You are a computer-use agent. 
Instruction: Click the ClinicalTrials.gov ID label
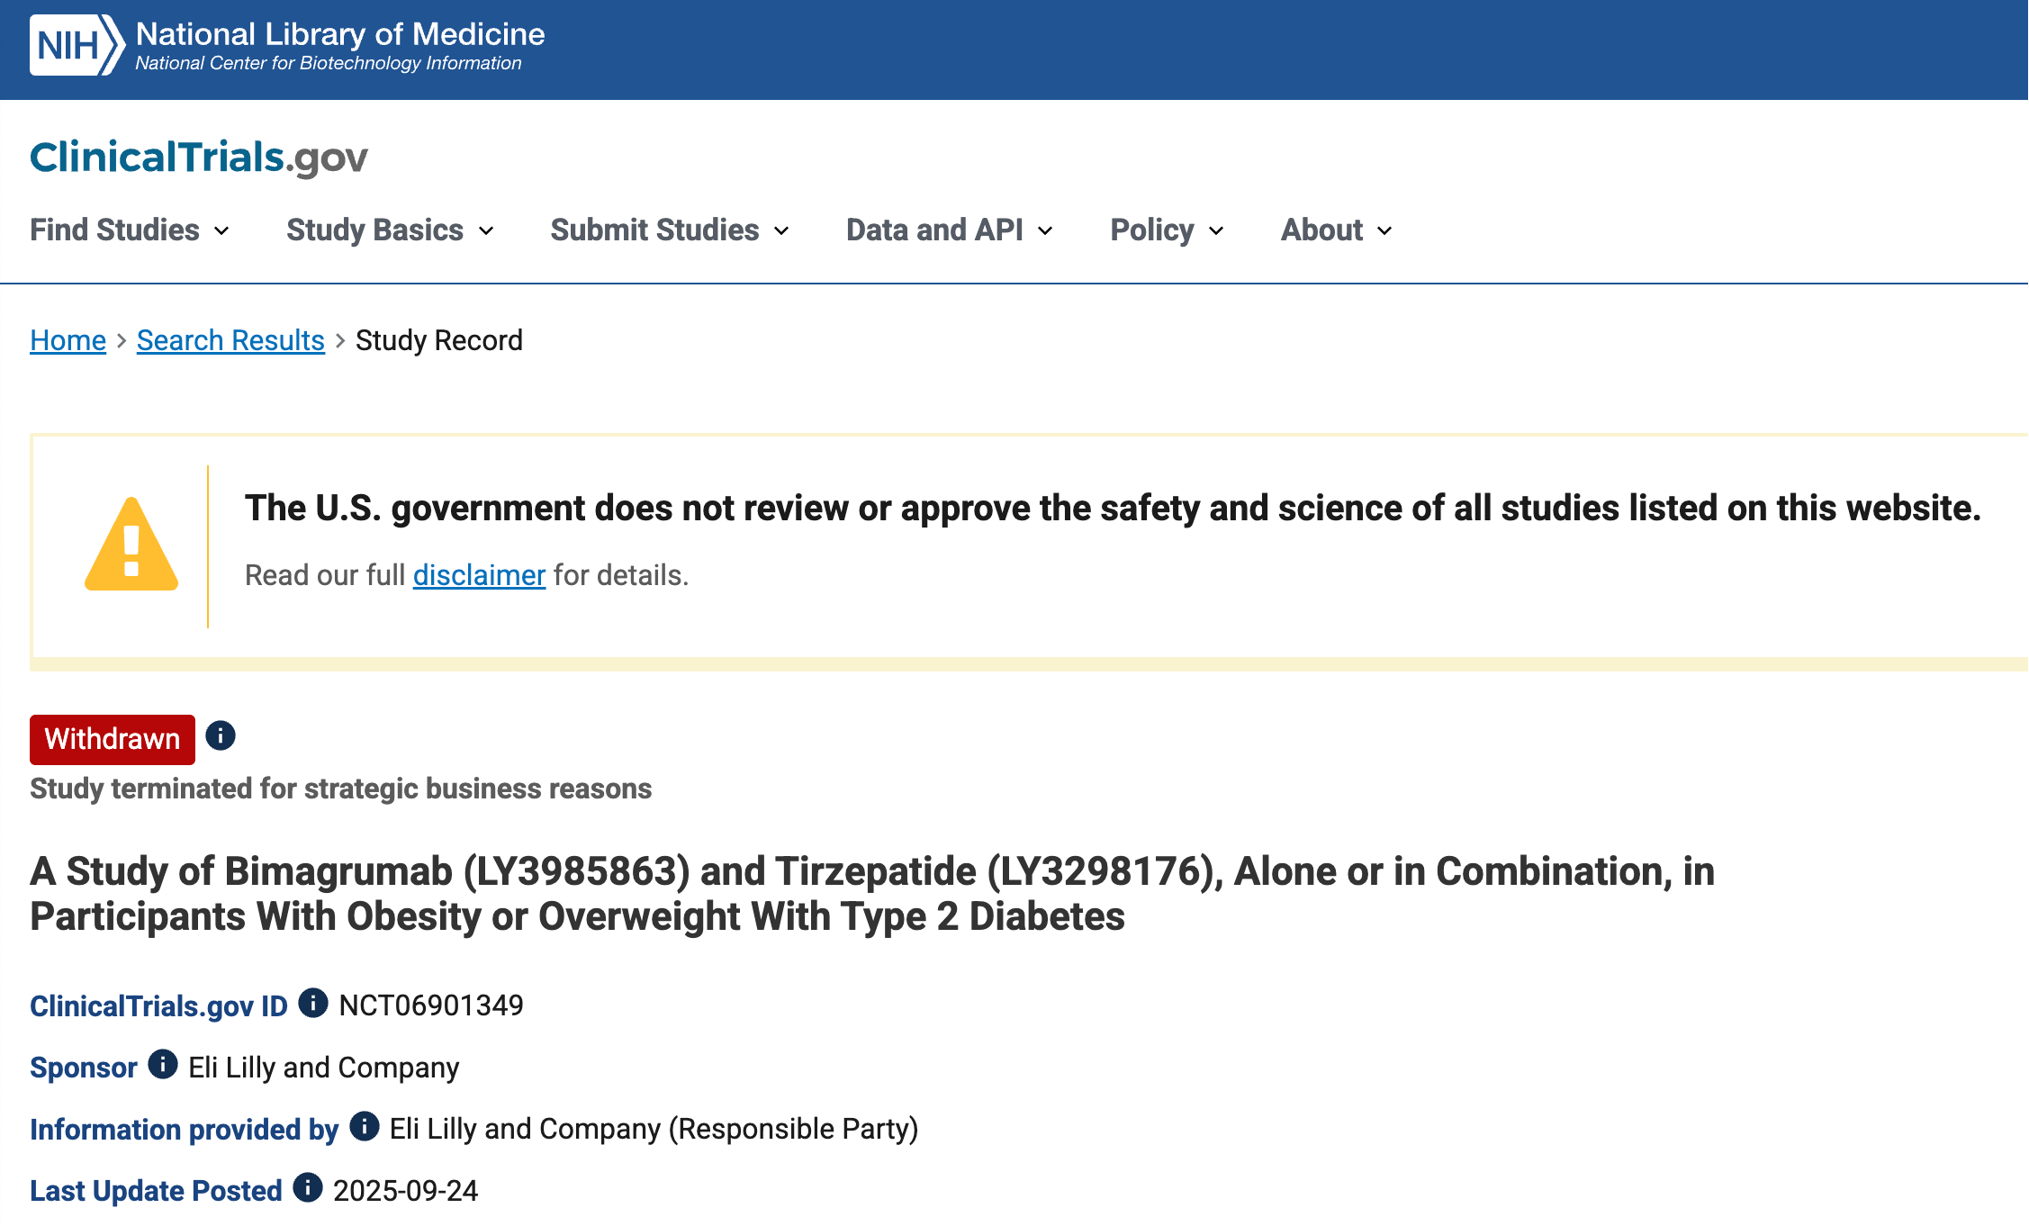pos(159,1005)
